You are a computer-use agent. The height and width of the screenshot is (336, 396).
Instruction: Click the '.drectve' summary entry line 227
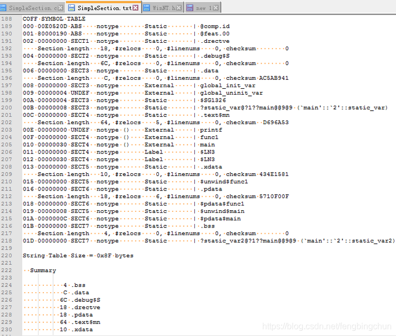click(x=86, y=307)
